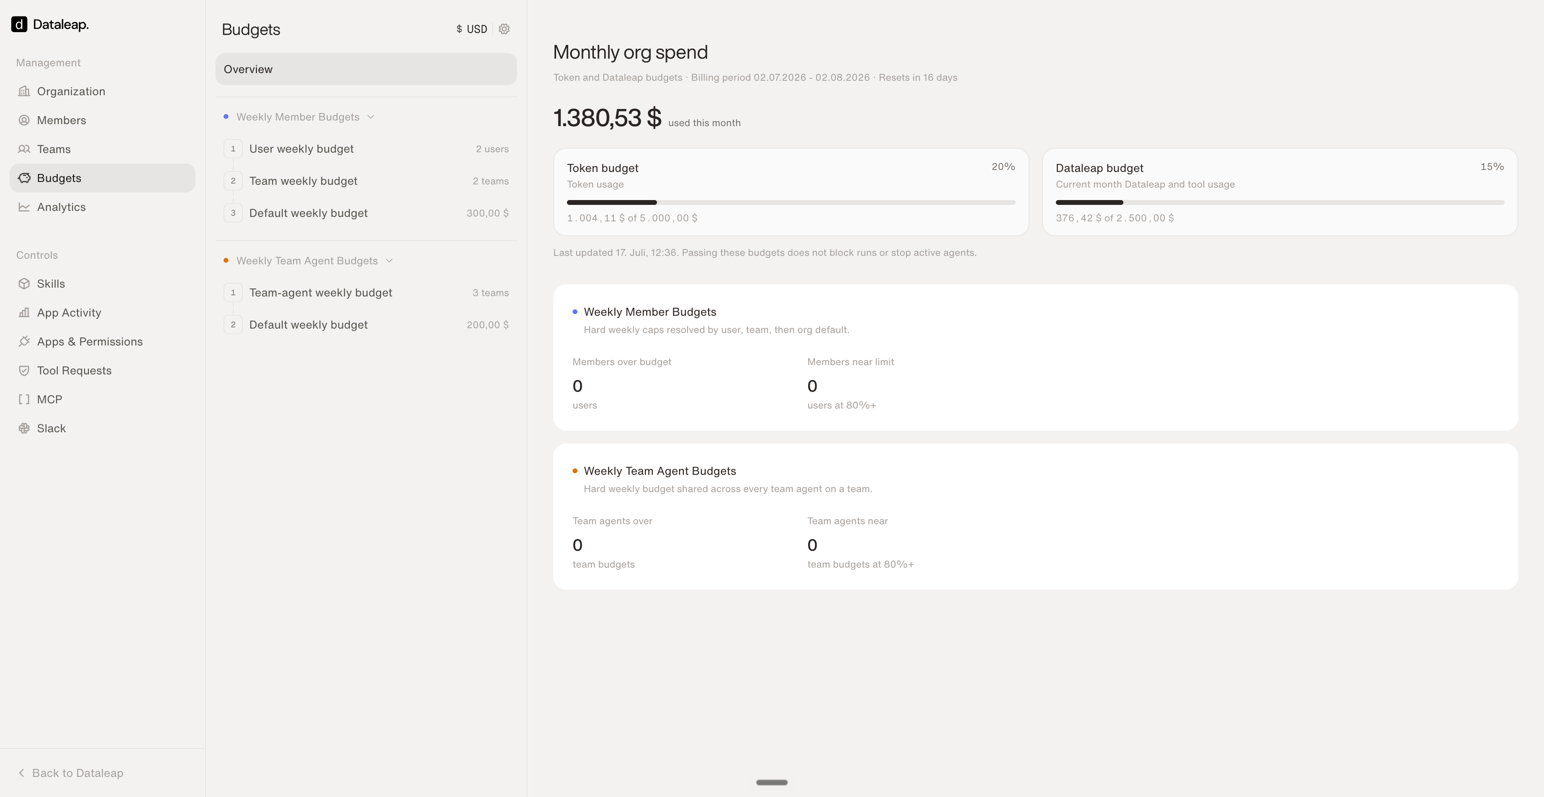
Task: Open Skills under Controls
Action: 103,284
